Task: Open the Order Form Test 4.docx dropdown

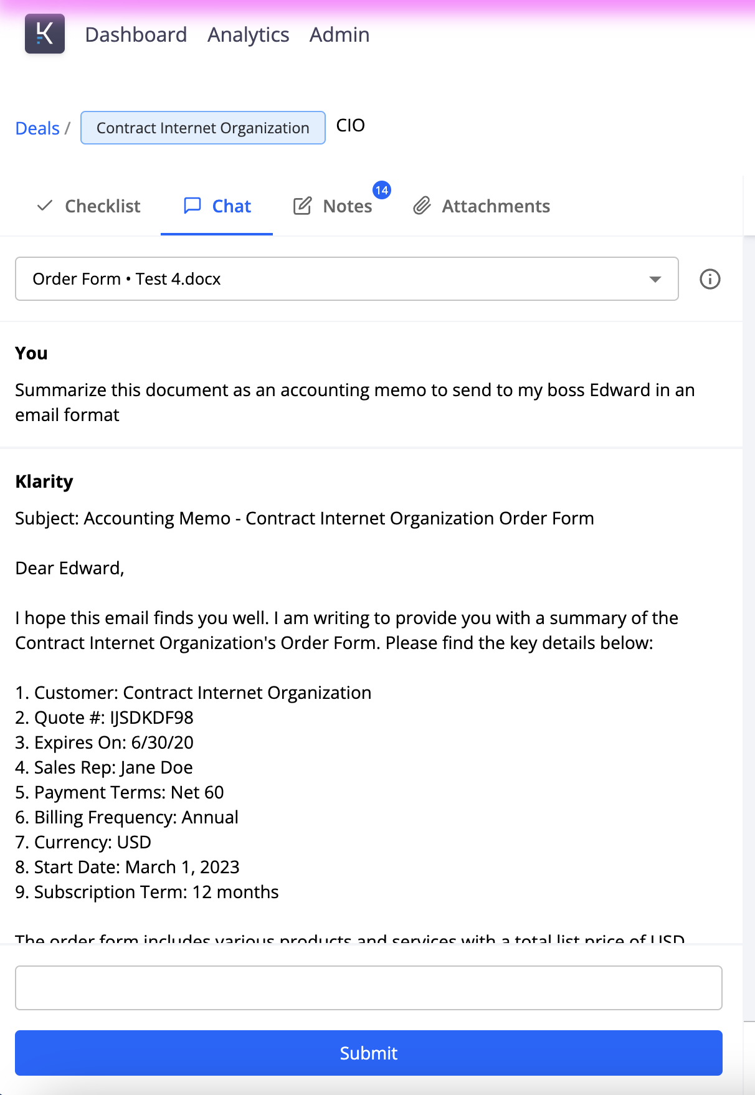Action: (347, 278)
